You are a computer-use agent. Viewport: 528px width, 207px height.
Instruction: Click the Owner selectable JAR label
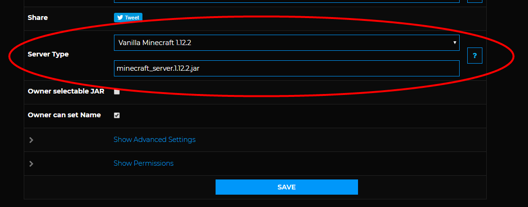point(66,91)
